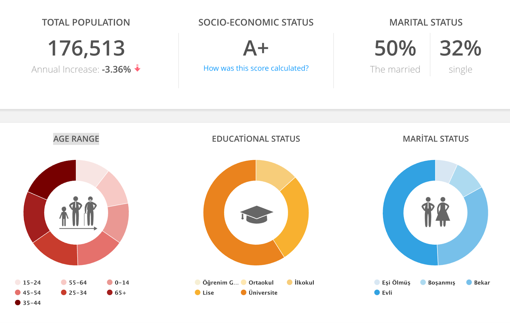This screenshot has height=323, width=510.
Task: Click the red annual decrease arrow icon
Action: tap(137, 68)
